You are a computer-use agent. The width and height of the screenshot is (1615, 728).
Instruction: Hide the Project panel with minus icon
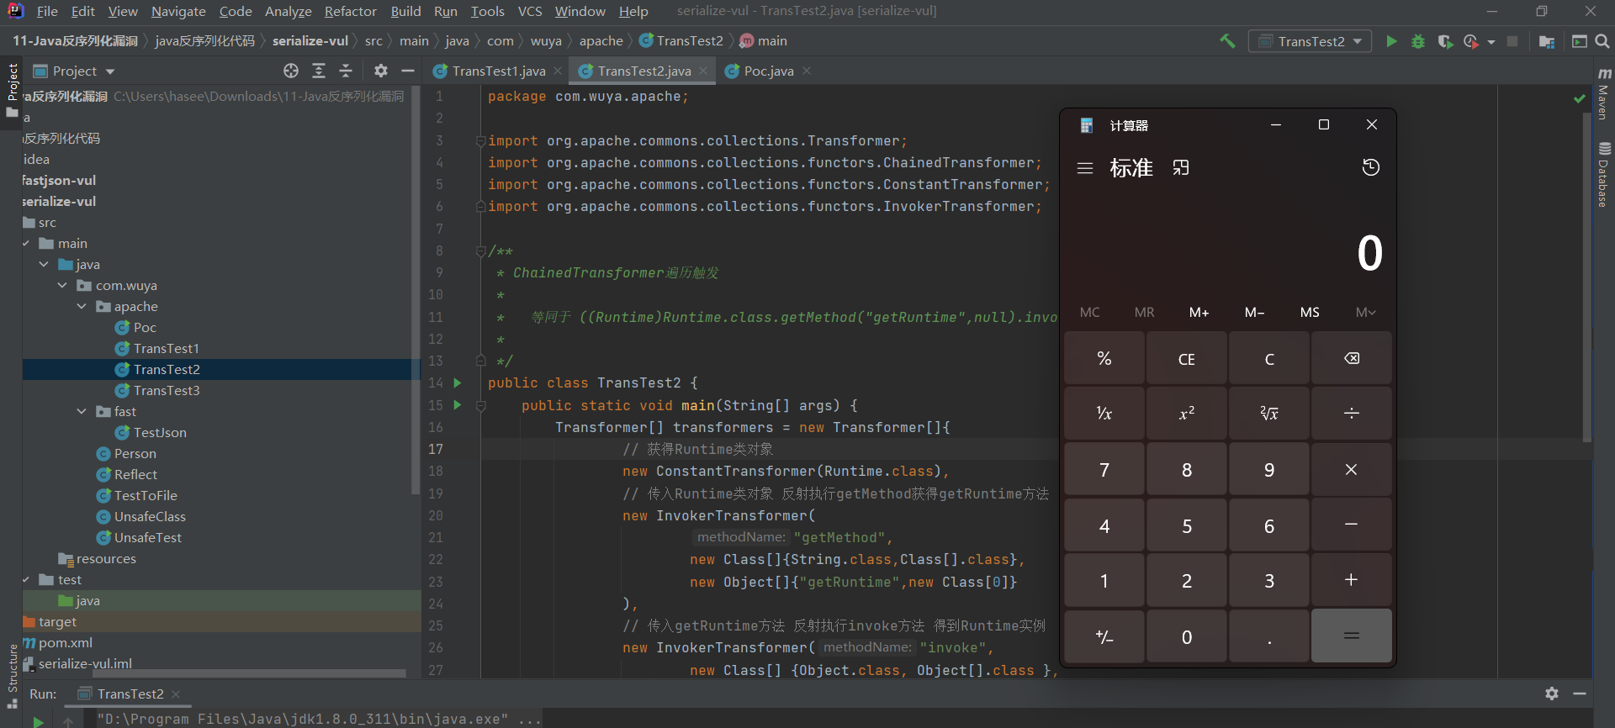tap(408, 71)
